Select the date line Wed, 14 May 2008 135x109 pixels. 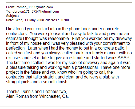pos(30,20)
